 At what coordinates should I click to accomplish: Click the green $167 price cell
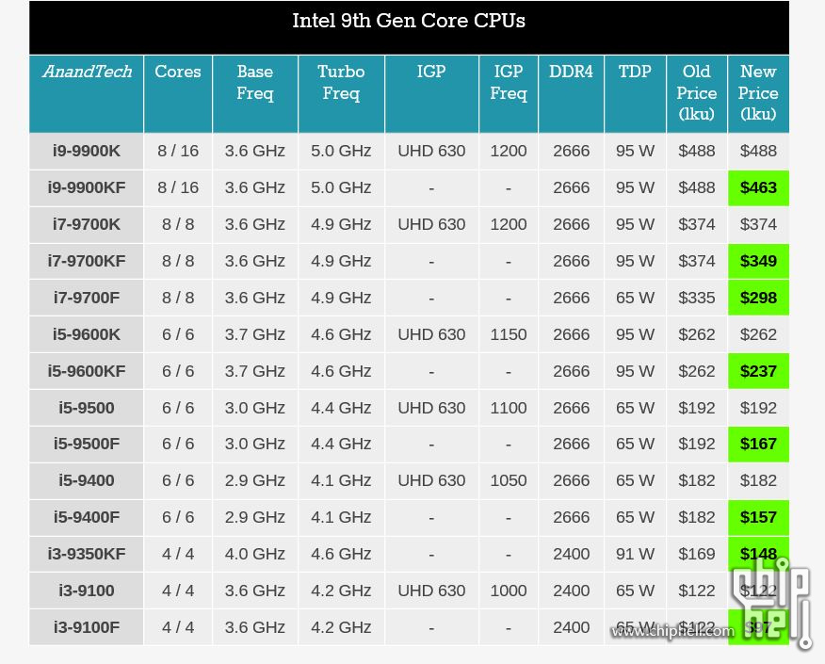(x=758, y=444)
